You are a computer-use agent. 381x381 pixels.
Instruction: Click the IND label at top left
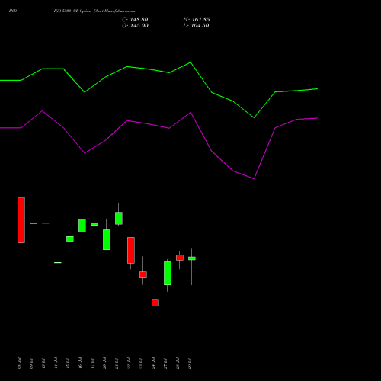point(13,11)
